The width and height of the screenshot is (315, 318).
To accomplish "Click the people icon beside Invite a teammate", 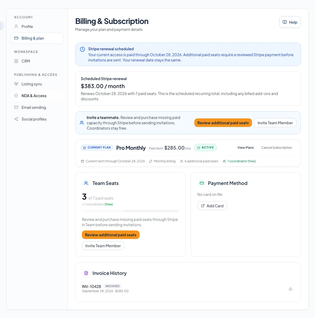I will (82, 123).
